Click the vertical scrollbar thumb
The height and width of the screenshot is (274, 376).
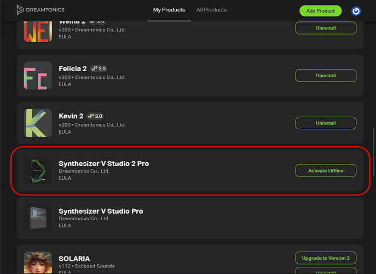click(x=373, y=153)
